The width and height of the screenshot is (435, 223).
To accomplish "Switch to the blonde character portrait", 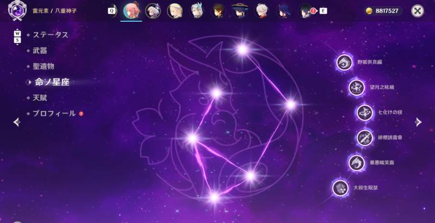I will point(175,11).
